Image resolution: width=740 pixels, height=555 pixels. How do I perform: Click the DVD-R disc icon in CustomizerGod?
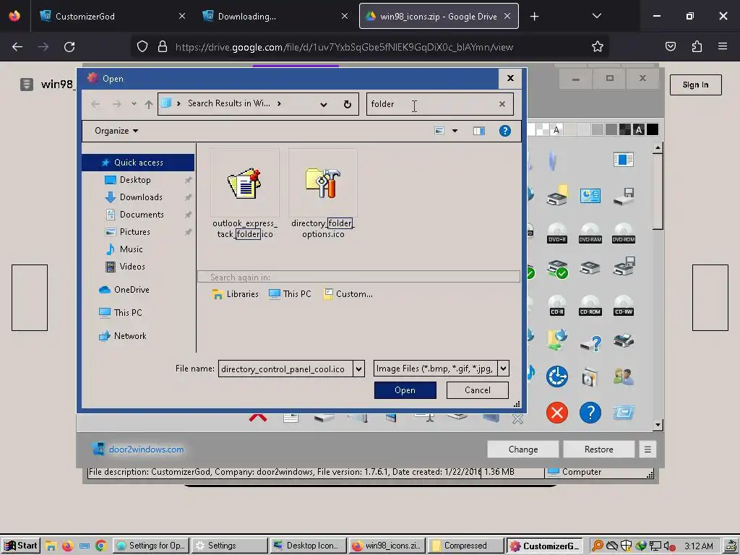pyautogui.click(x=557, y=233)
